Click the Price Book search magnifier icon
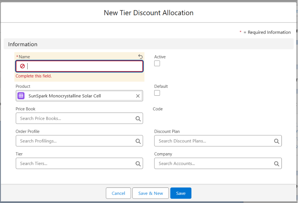 point(138,118)
